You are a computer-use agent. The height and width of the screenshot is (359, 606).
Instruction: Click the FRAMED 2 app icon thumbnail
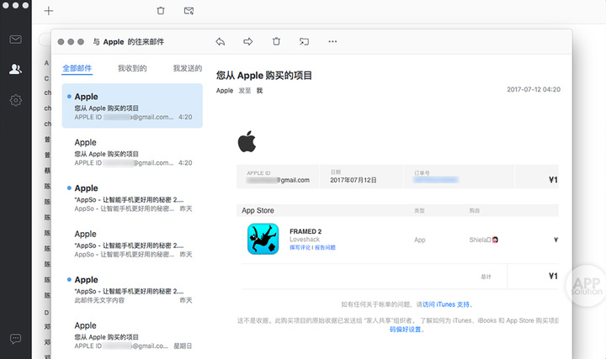(263, 239)
